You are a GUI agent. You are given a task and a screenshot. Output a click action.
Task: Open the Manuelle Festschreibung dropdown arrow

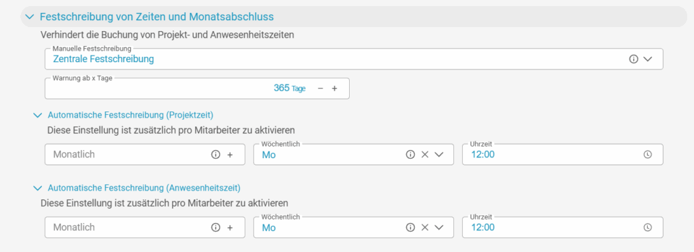tap(647, 59)
